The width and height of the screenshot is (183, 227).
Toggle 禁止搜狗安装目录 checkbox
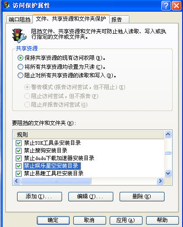[18, 151]
